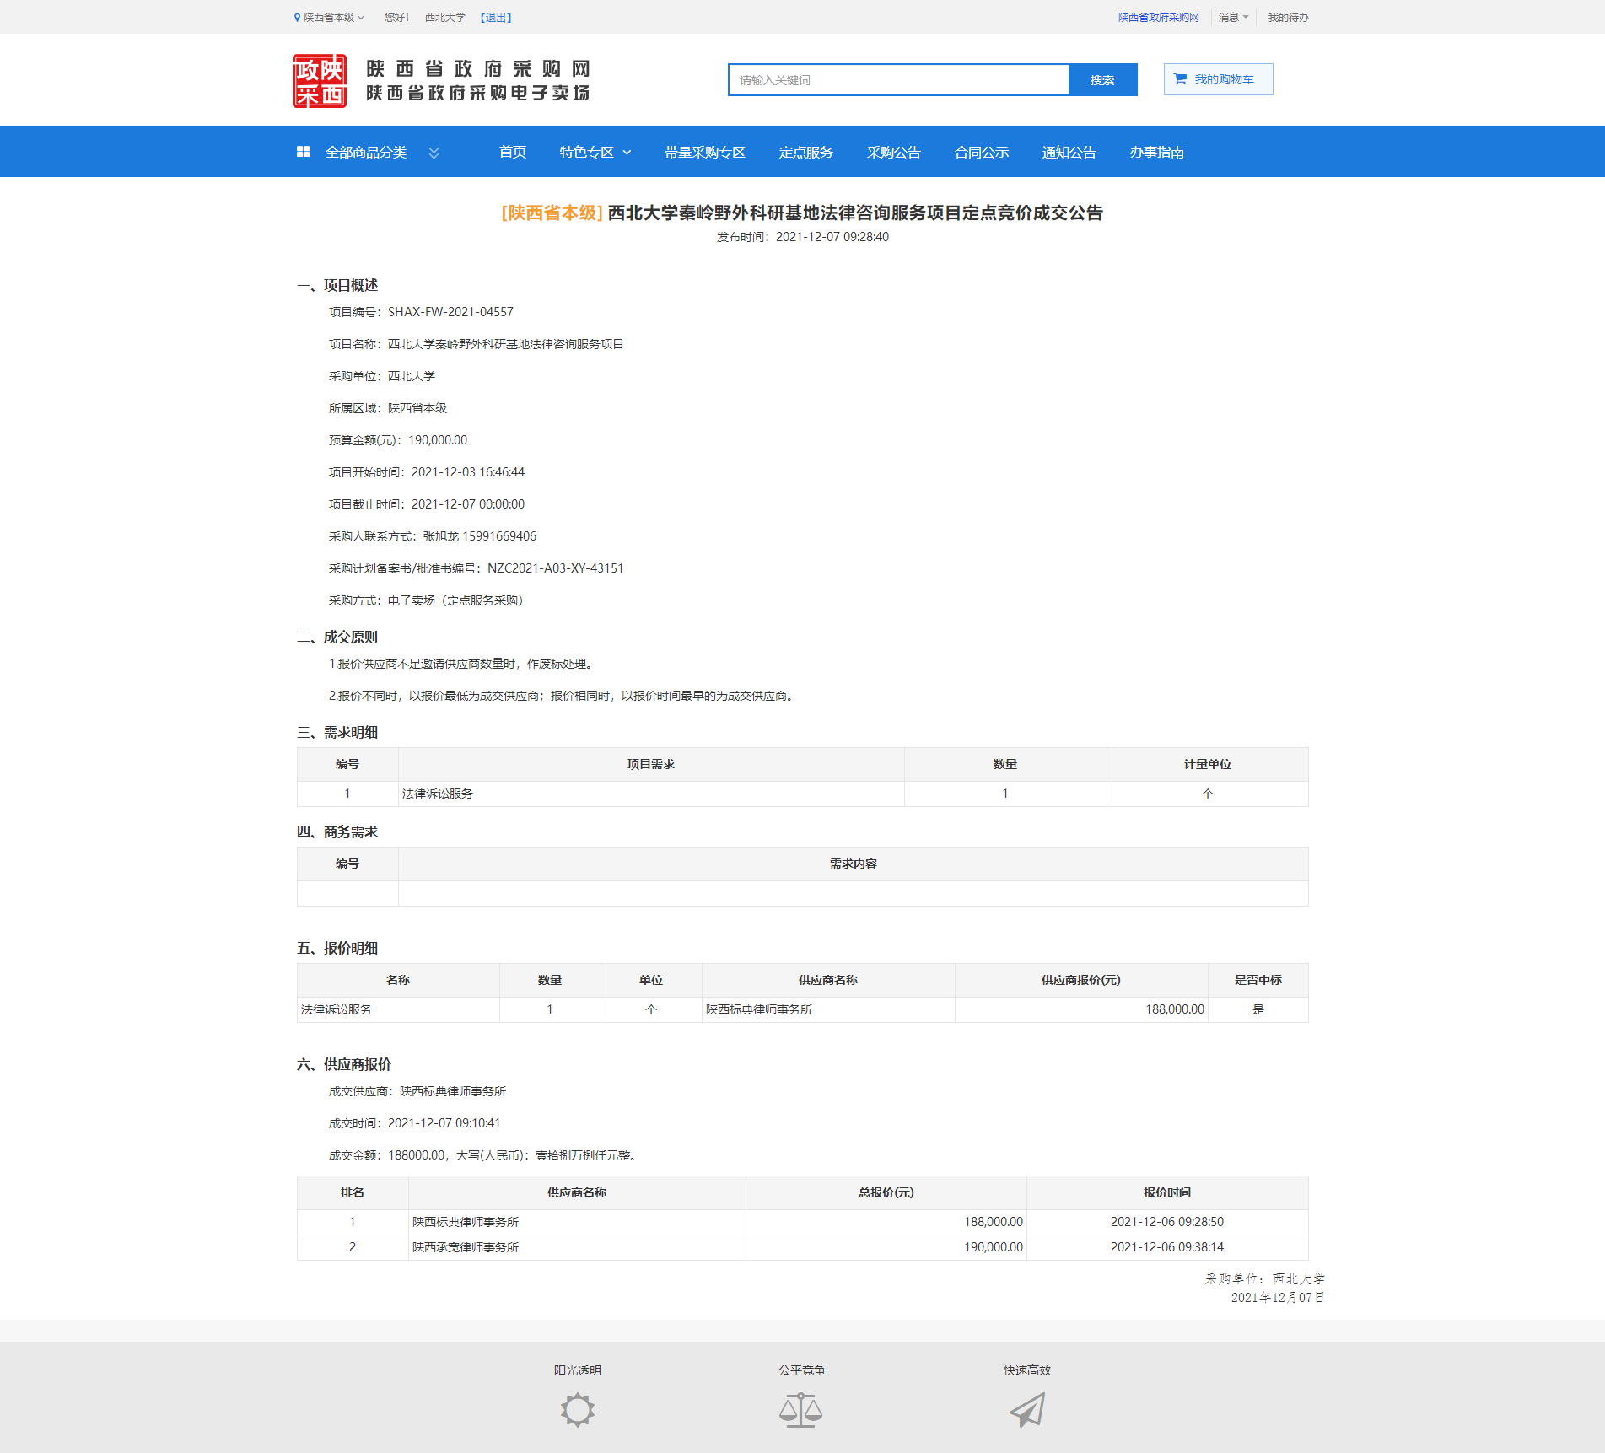Screen dimensions: 1605x1453
Task: Click the balance scale icon under 公平竞争
Action: pos(800,1409)
